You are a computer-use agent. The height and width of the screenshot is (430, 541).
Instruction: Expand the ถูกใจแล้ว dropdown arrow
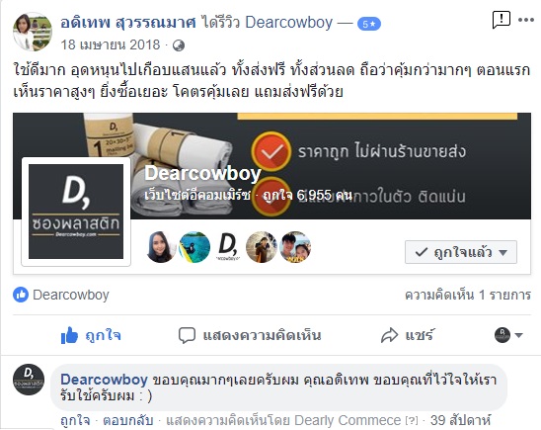click(x=503, y=252)
